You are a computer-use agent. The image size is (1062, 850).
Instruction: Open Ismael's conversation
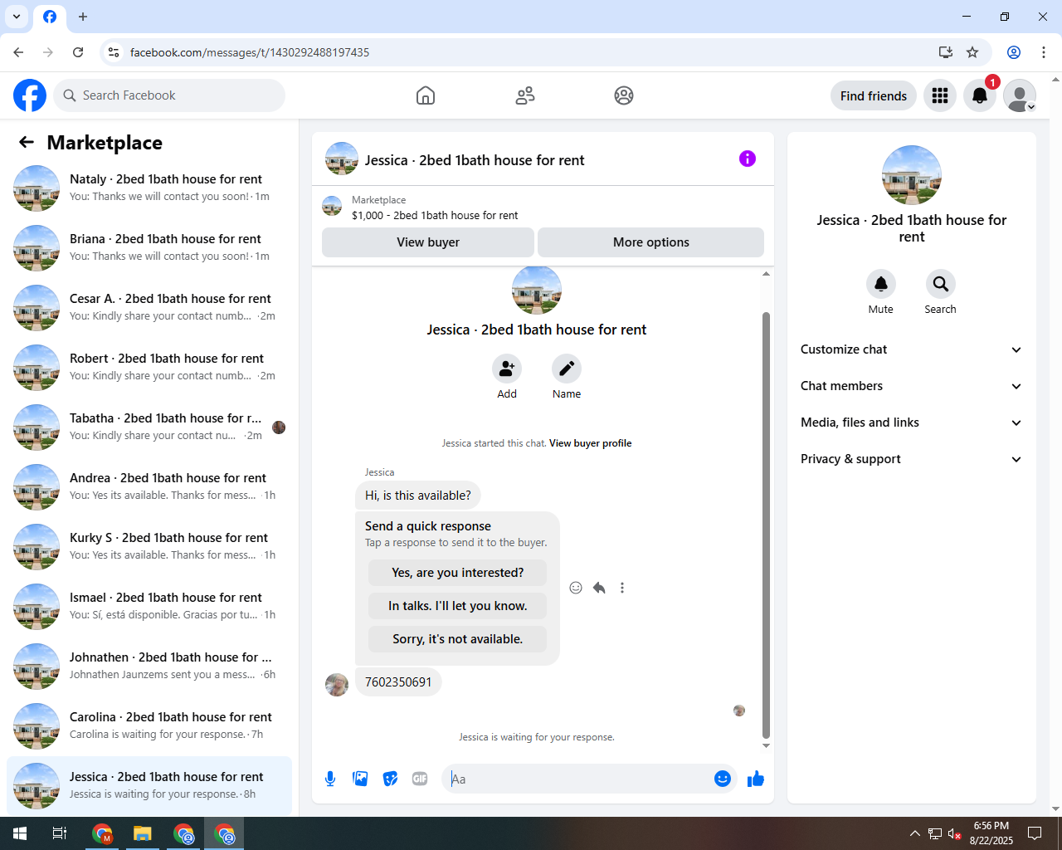click(149, 606)
